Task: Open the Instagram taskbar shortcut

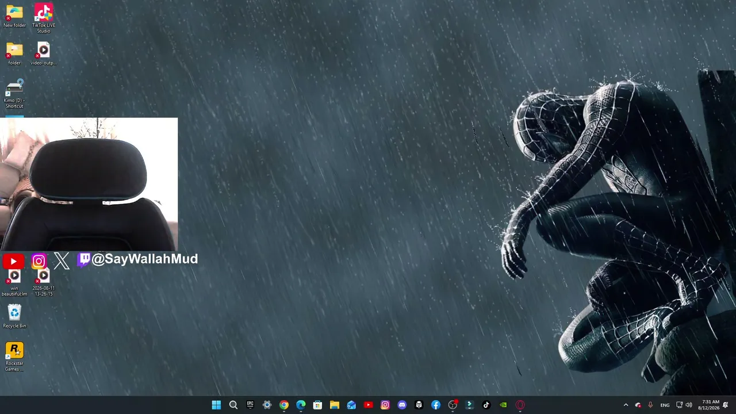Action: [x=385, y=405]
